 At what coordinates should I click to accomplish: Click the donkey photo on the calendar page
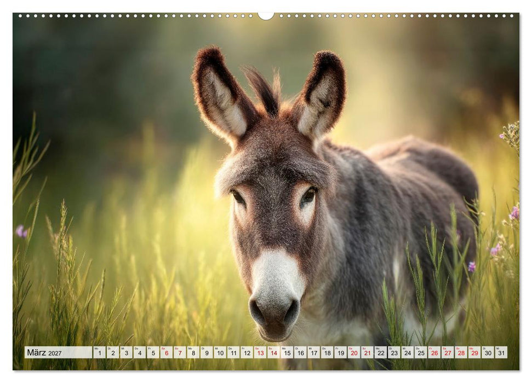(266, 191)
